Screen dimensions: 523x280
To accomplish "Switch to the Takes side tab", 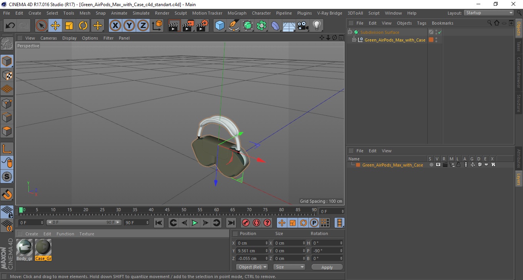I will (x=518, y=46).
